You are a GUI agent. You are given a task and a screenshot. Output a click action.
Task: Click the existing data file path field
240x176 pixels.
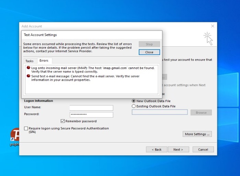(160, 112)
